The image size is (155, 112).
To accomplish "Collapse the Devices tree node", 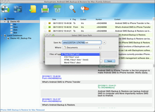I will click(2, 19).
